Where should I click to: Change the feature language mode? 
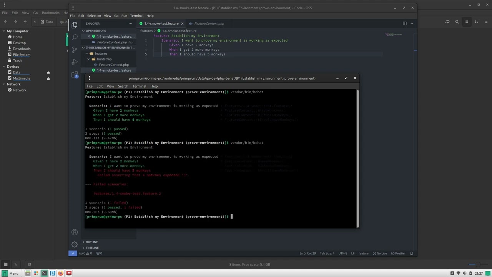[x=363, y=253]
